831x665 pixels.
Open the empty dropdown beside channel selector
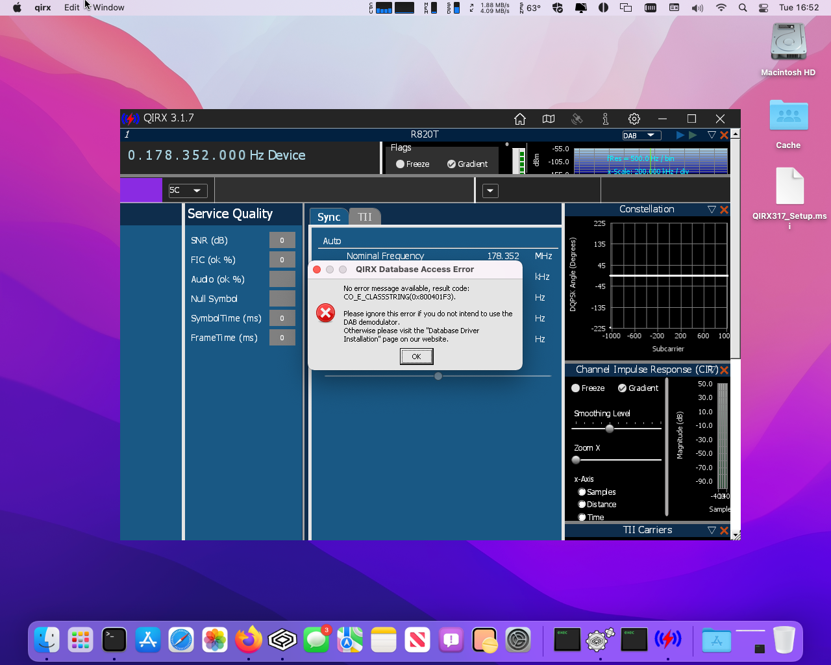490,191
